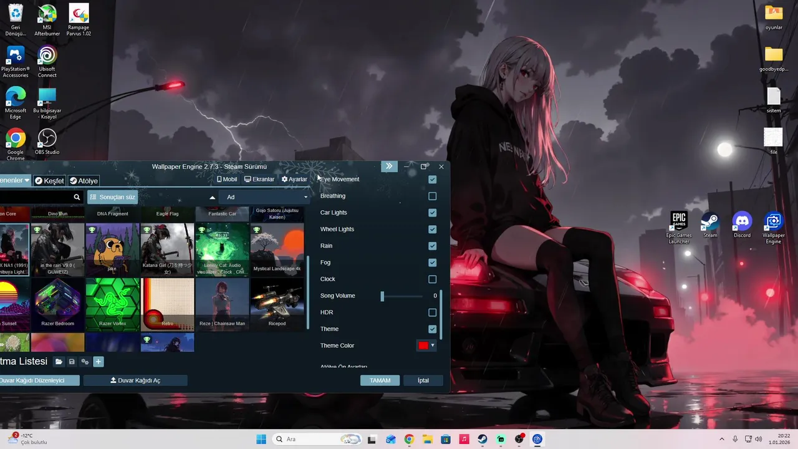Select the Razer Vortex wallpaper thumbnail
The height and width of the screenshot is (449, 798).
(x=113, y=304)
